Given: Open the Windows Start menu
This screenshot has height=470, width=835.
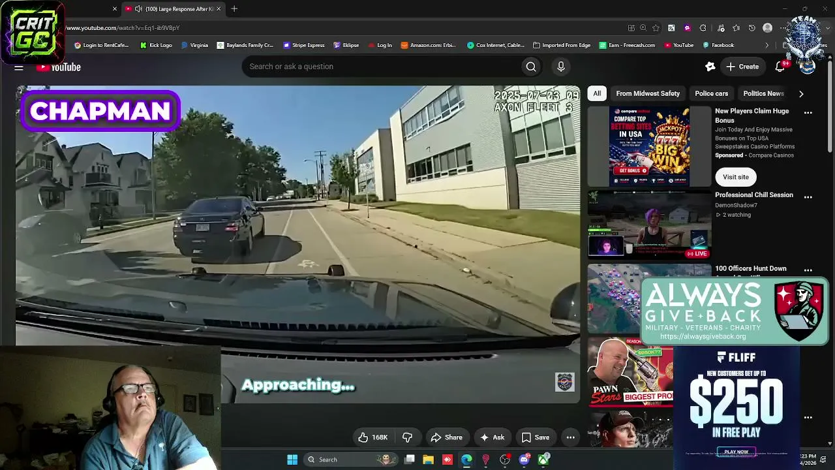Looking at the screenshot, I should coord(292,460).
